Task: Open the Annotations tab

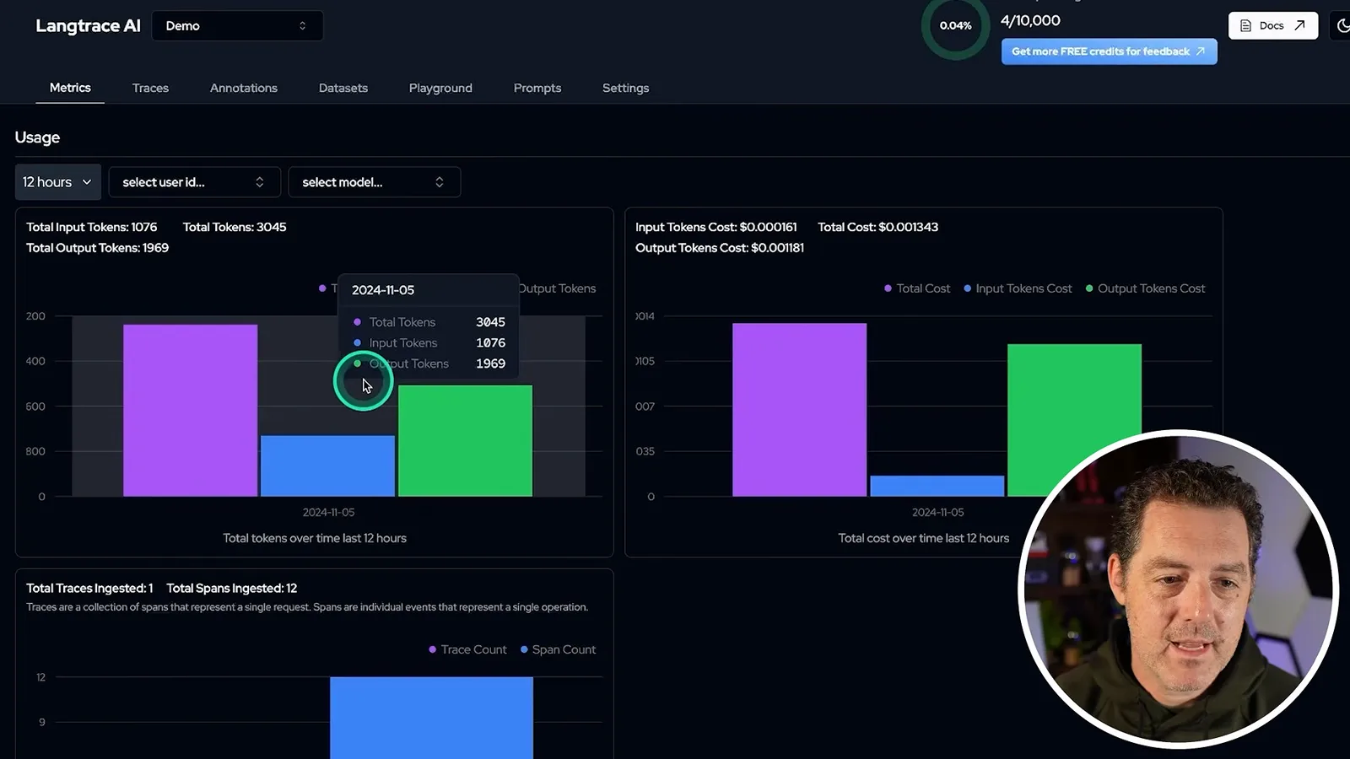Action: tap(244, 88)
